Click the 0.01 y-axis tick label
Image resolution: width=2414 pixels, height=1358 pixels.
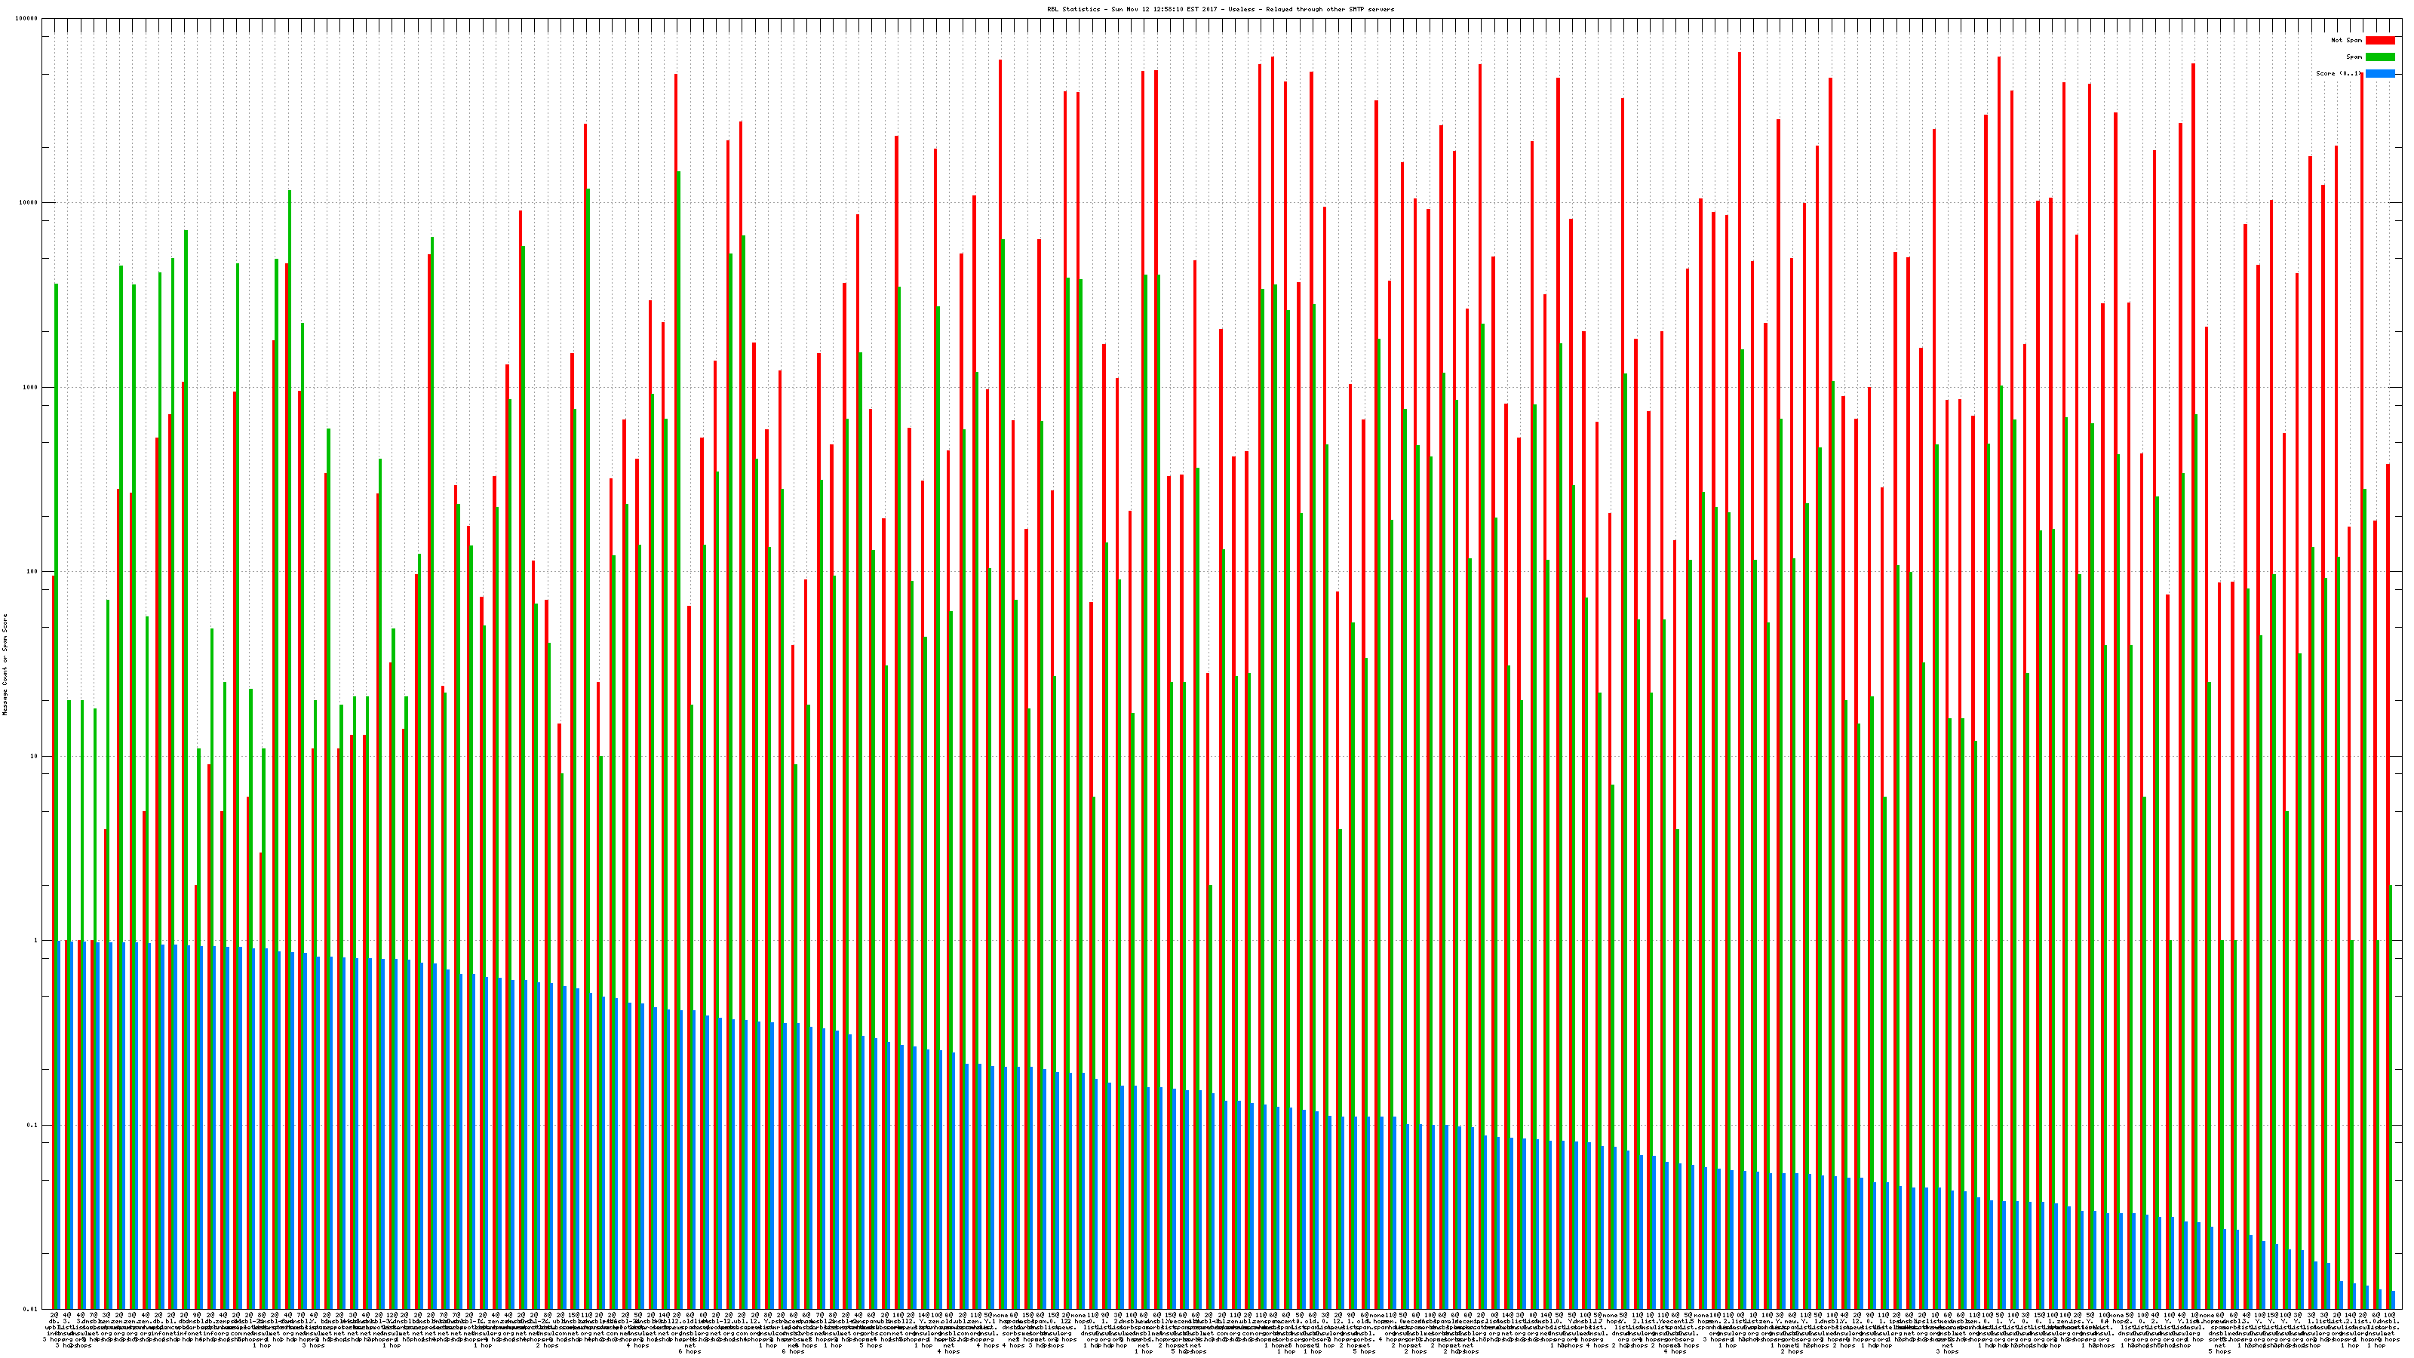click(x=31, y=1309)
